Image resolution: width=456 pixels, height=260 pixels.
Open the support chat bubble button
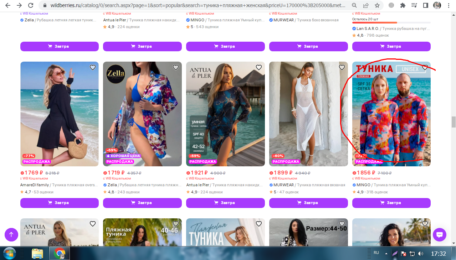click(x=440, y=235)
